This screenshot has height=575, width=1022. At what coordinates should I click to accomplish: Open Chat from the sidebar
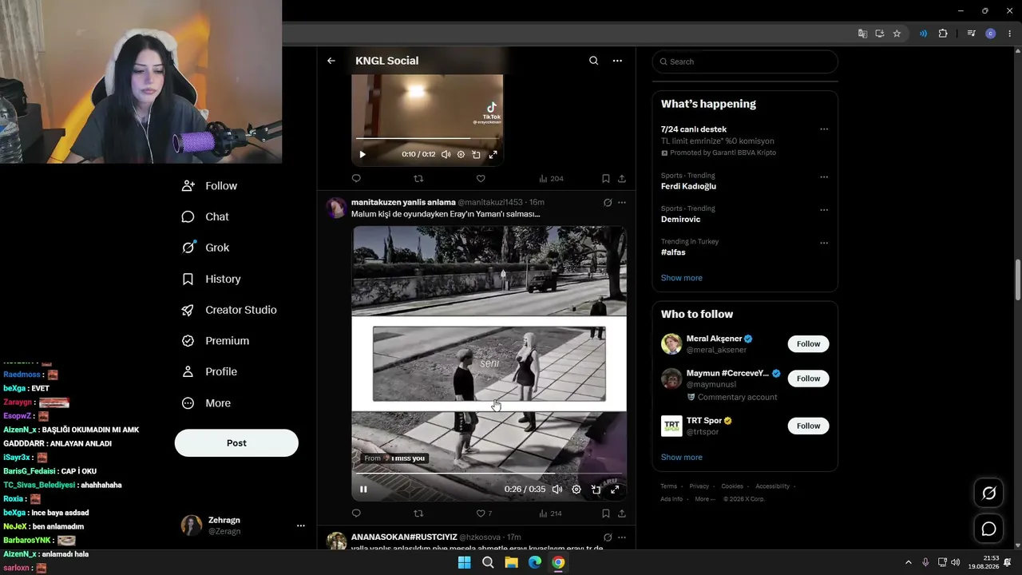click(205, 216)
